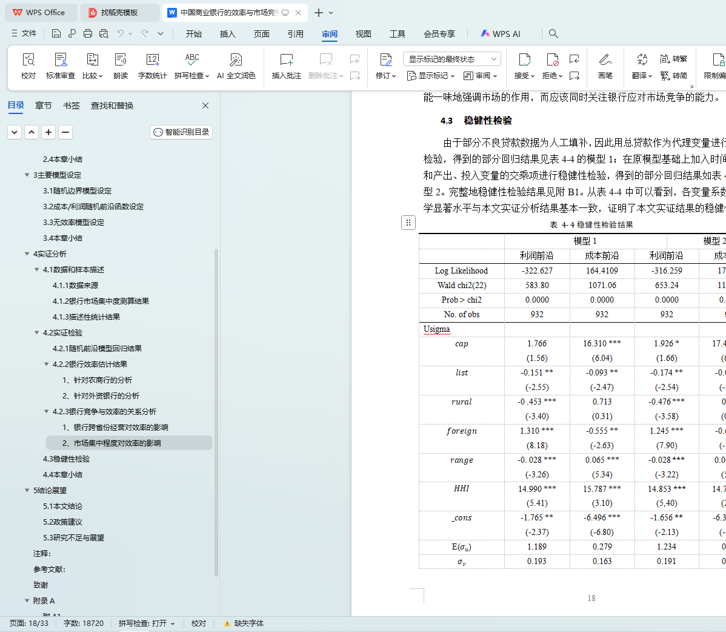Open the 查找和替换 pane tab
Screen dimensions: 726x632
click(x=112, y=106)
